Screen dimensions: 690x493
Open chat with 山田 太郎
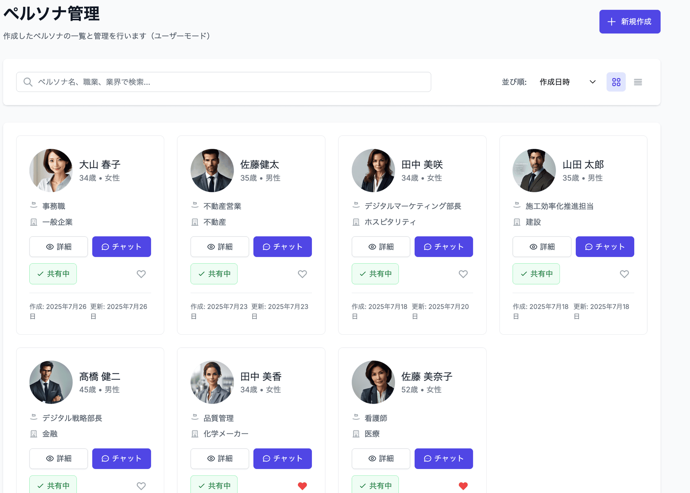[x=605, y=247]
